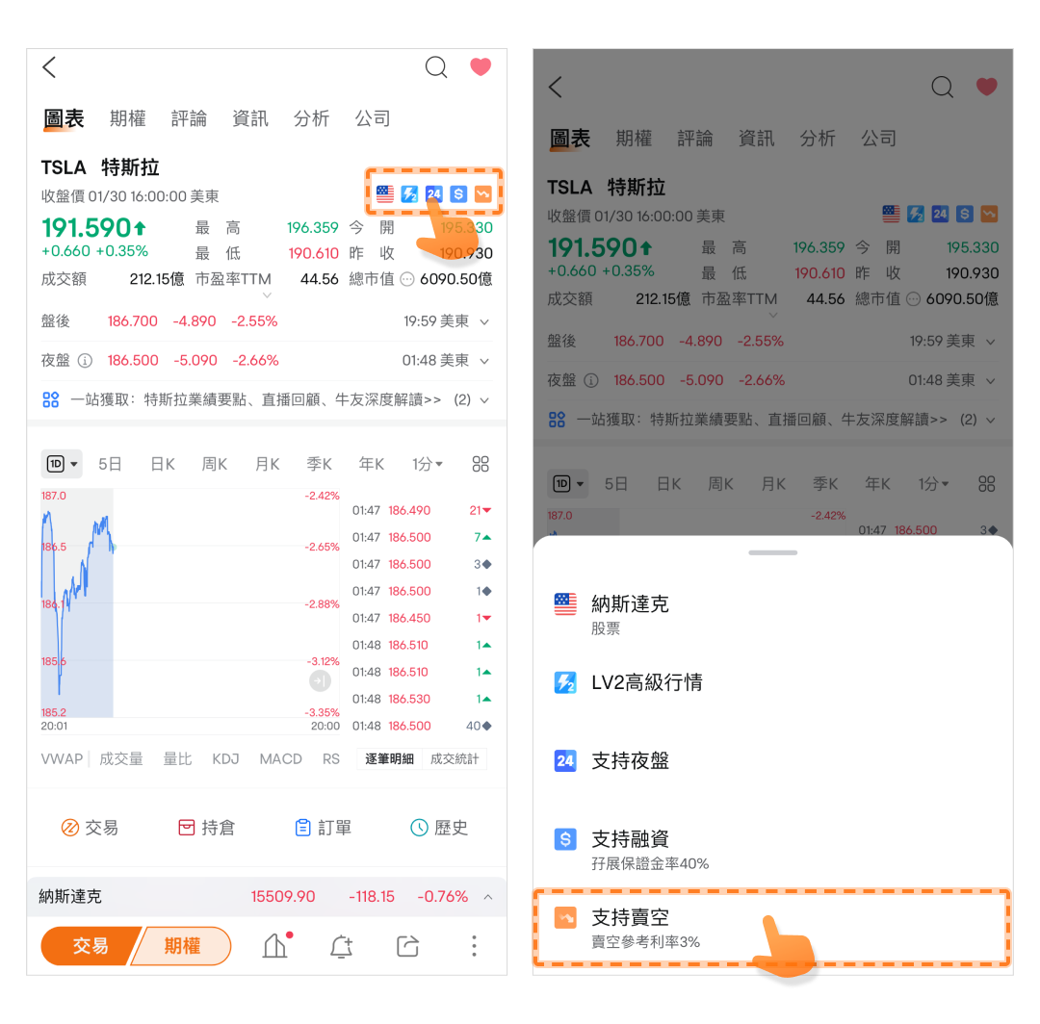Image resolution: width=1040 pixels, height=1024 pixels.
Task: Tap the info icon beside 夜盤
Action: pos(85,361)
